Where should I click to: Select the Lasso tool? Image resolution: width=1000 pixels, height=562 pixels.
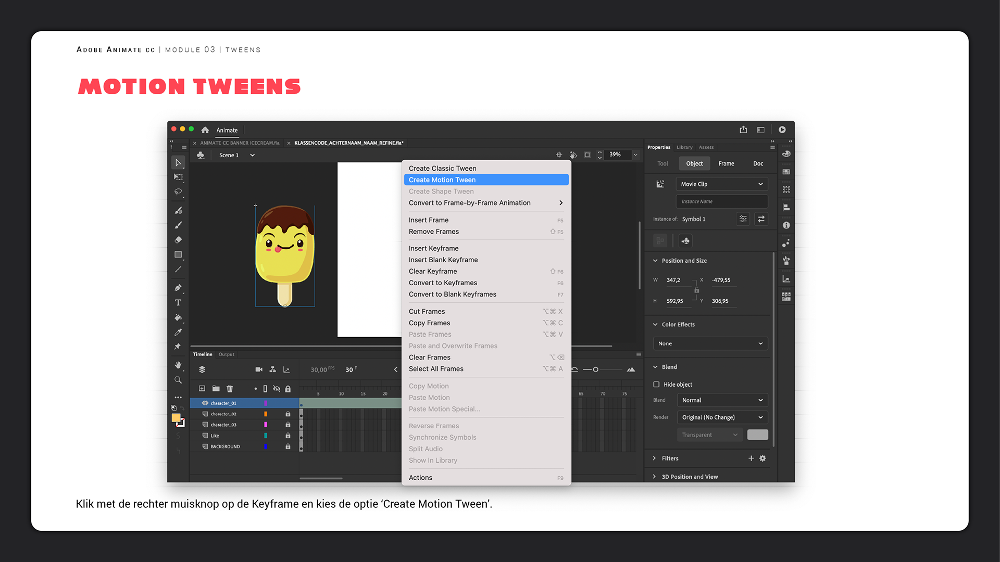click(x=178, y=191)
